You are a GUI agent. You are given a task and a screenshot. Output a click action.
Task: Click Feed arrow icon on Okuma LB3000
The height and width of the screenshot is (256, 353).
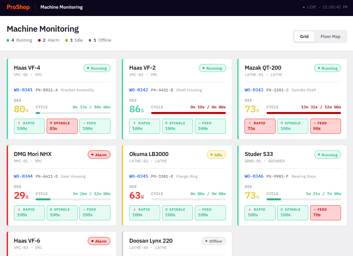point(199,209)
